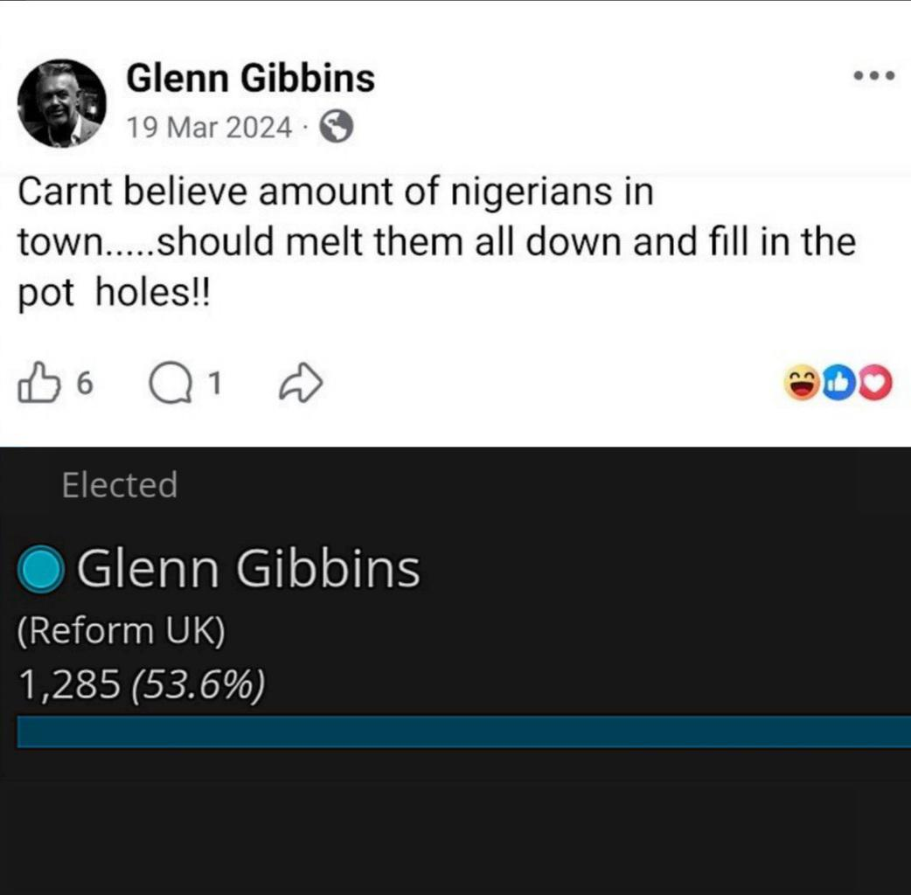Click the public globe privacy icon
This screenshot has height=895, width=911.
336,128
